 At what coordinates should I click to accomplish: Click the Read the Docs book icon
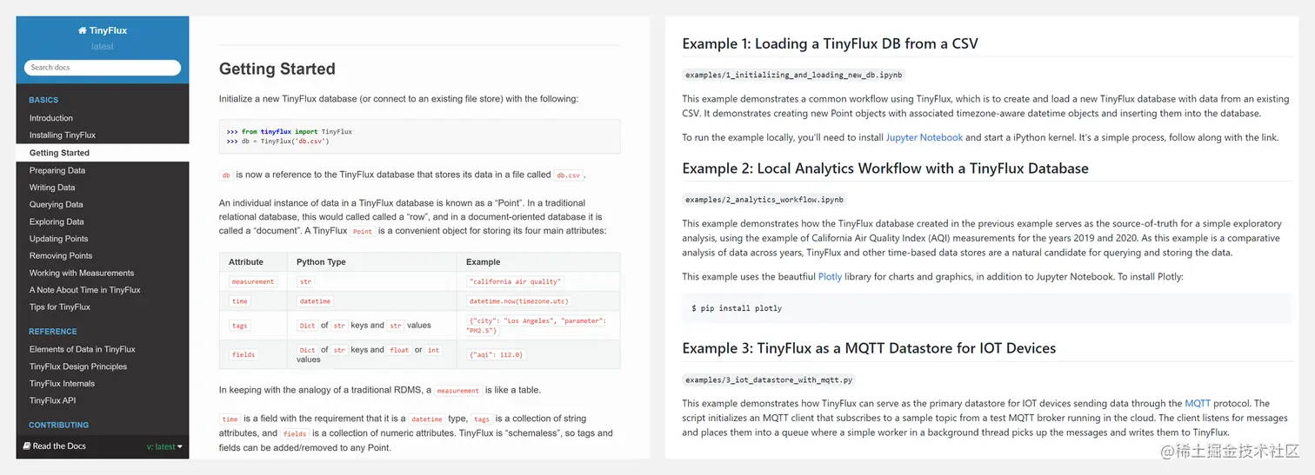27,446
